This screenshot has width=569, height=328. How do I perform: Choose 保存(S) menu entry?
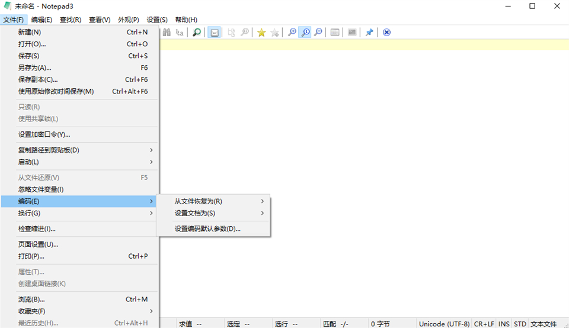tap(80, 56)
